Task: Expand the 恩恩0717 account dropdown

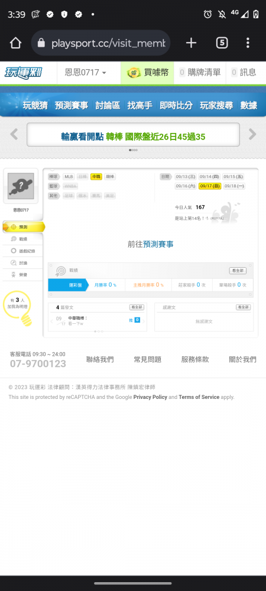Action: 86,72
